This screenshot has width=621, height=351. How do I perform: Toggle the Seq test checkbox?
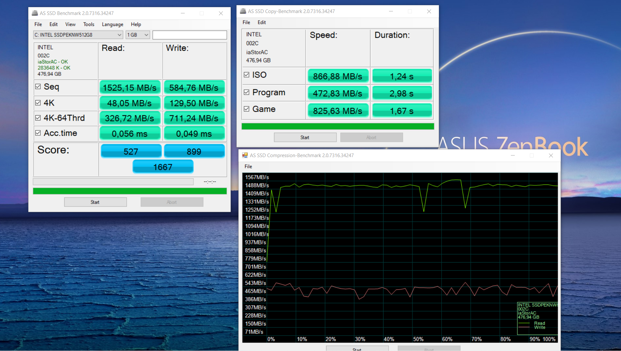click(x=38, y=87)
